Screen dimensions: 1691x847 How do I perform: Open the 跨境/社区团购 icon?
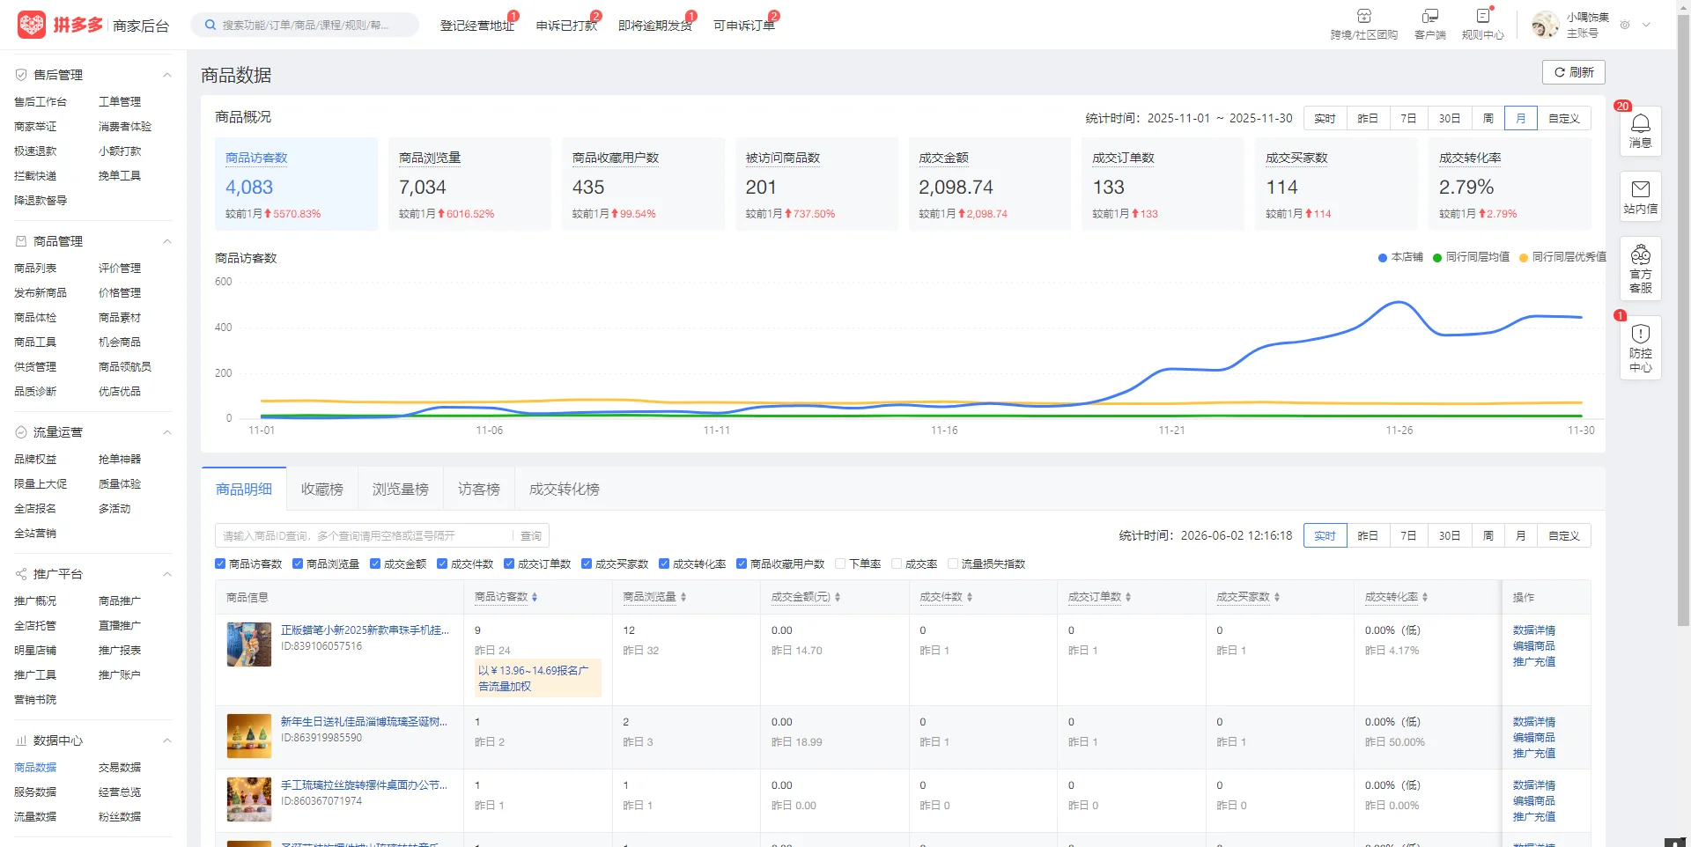1363,16
